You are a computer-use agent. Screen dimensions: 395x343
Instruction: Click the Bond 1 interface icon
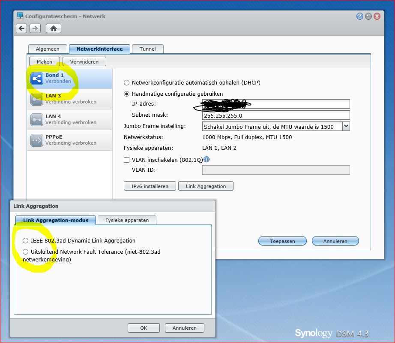click(36, 77)
